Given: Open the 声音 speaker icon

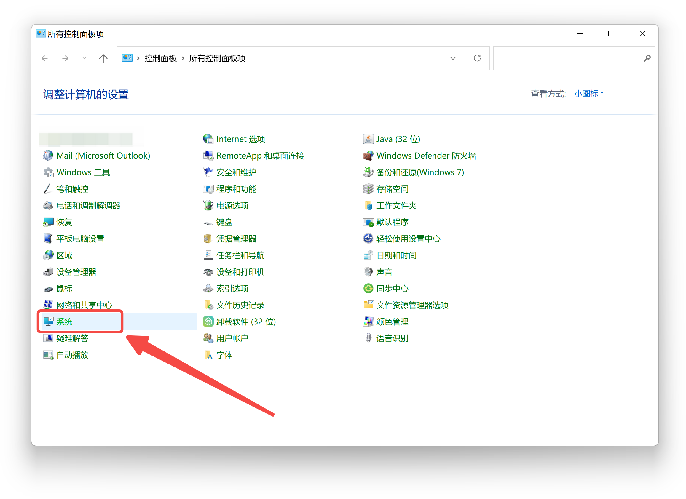Looking at the screenshot, I should [x=368, y=272].
